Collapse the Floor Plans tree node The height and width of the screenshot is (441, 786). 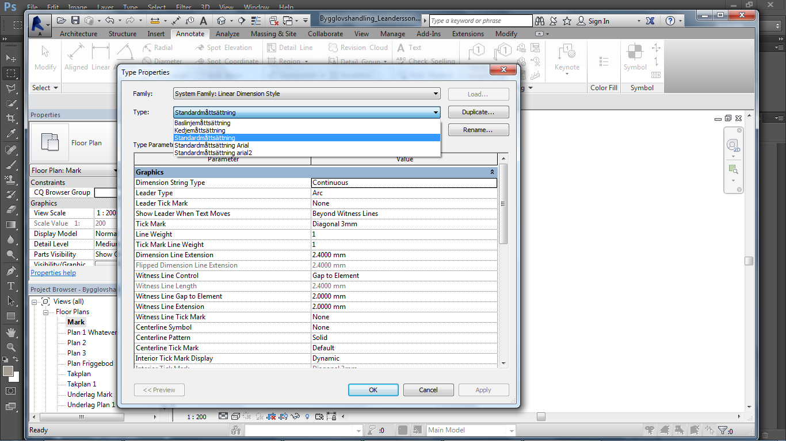45,312
